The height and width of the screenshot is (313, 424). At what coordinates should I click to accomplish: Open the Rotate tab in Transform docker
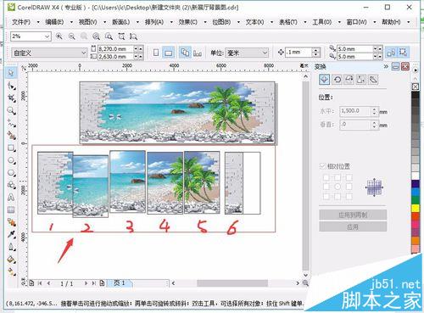pos(337,80)
